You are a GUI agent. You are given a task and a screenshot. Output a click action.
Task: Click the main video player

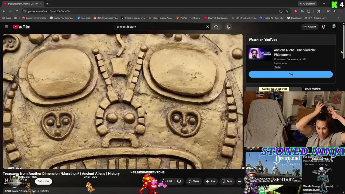click(x=123, y=101)
